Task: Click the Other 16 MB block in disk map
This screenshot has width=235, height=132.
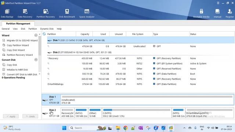Action: (95, 113)
